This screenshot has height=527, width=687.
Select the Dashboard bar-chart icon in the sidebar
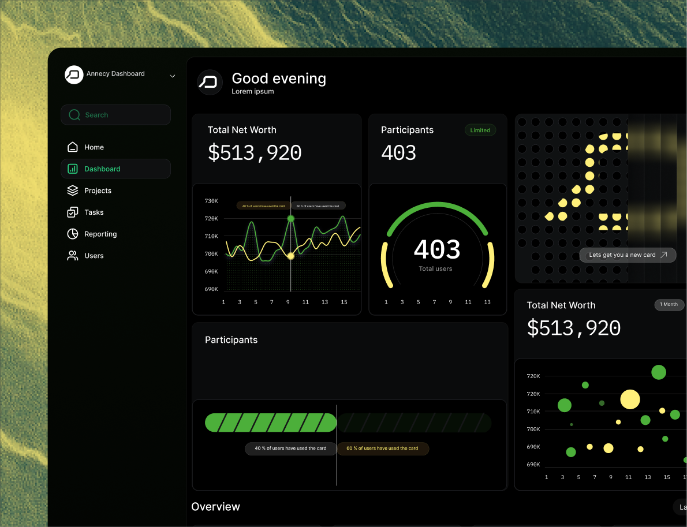tap(73, 169)
